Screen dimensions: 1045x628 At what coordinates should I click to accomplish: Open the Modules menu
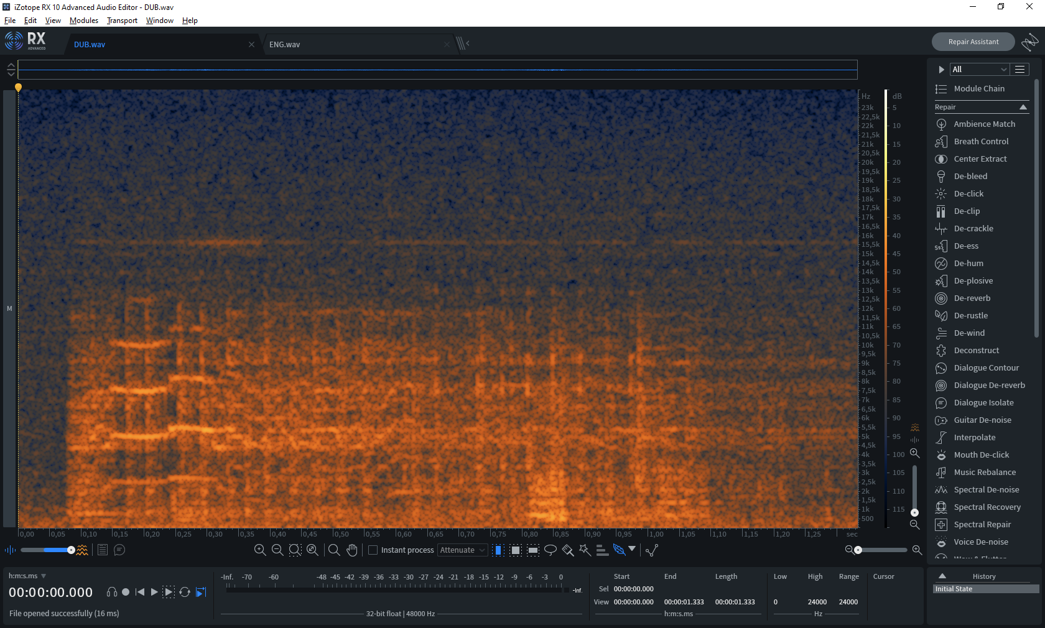pos(84,21)
